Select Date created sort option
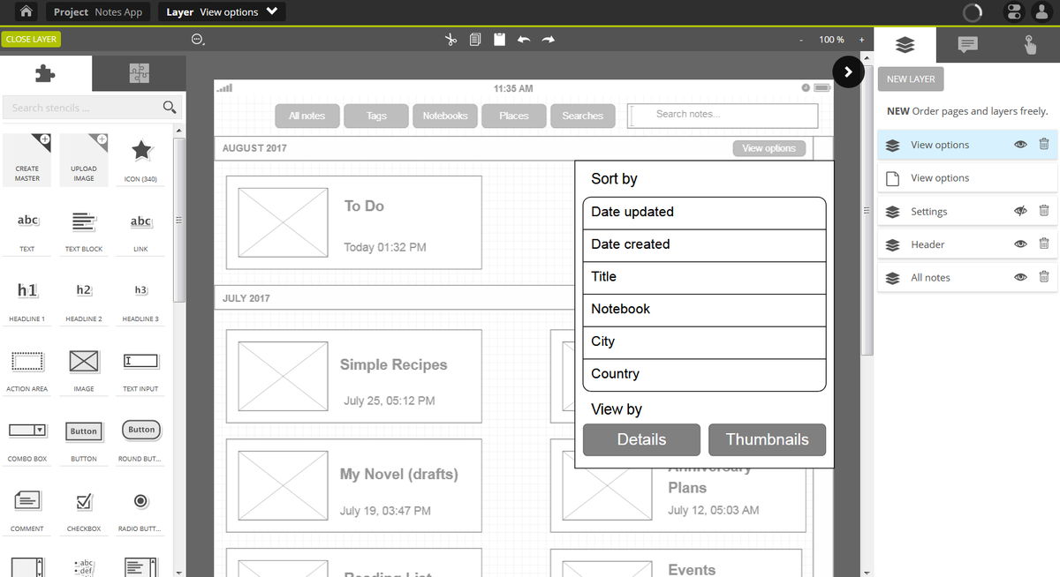The image size is (1060, 577). click(x=704, y=244)
